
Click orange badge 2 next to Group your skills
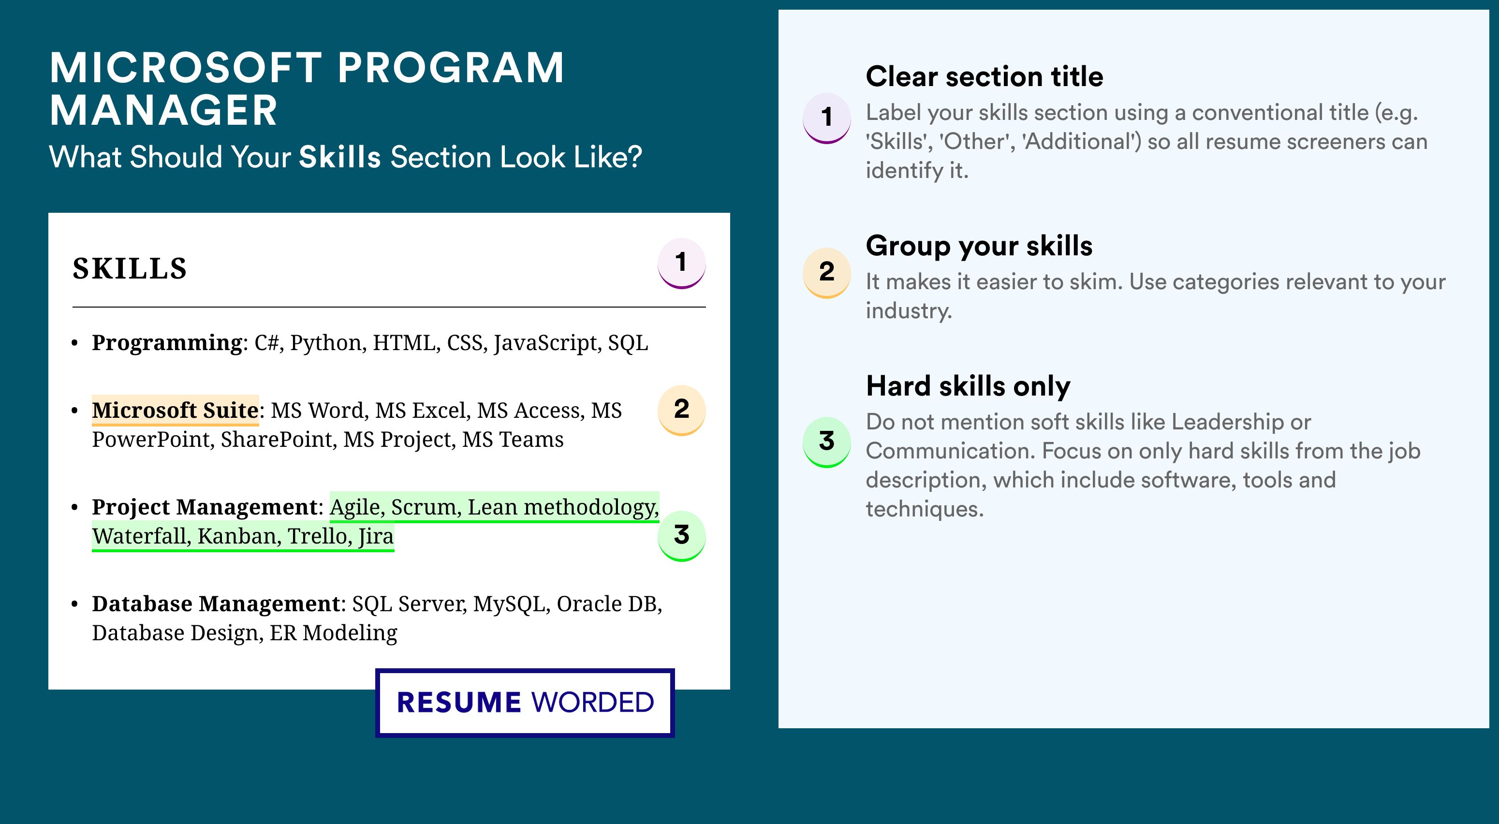point(826,273)
